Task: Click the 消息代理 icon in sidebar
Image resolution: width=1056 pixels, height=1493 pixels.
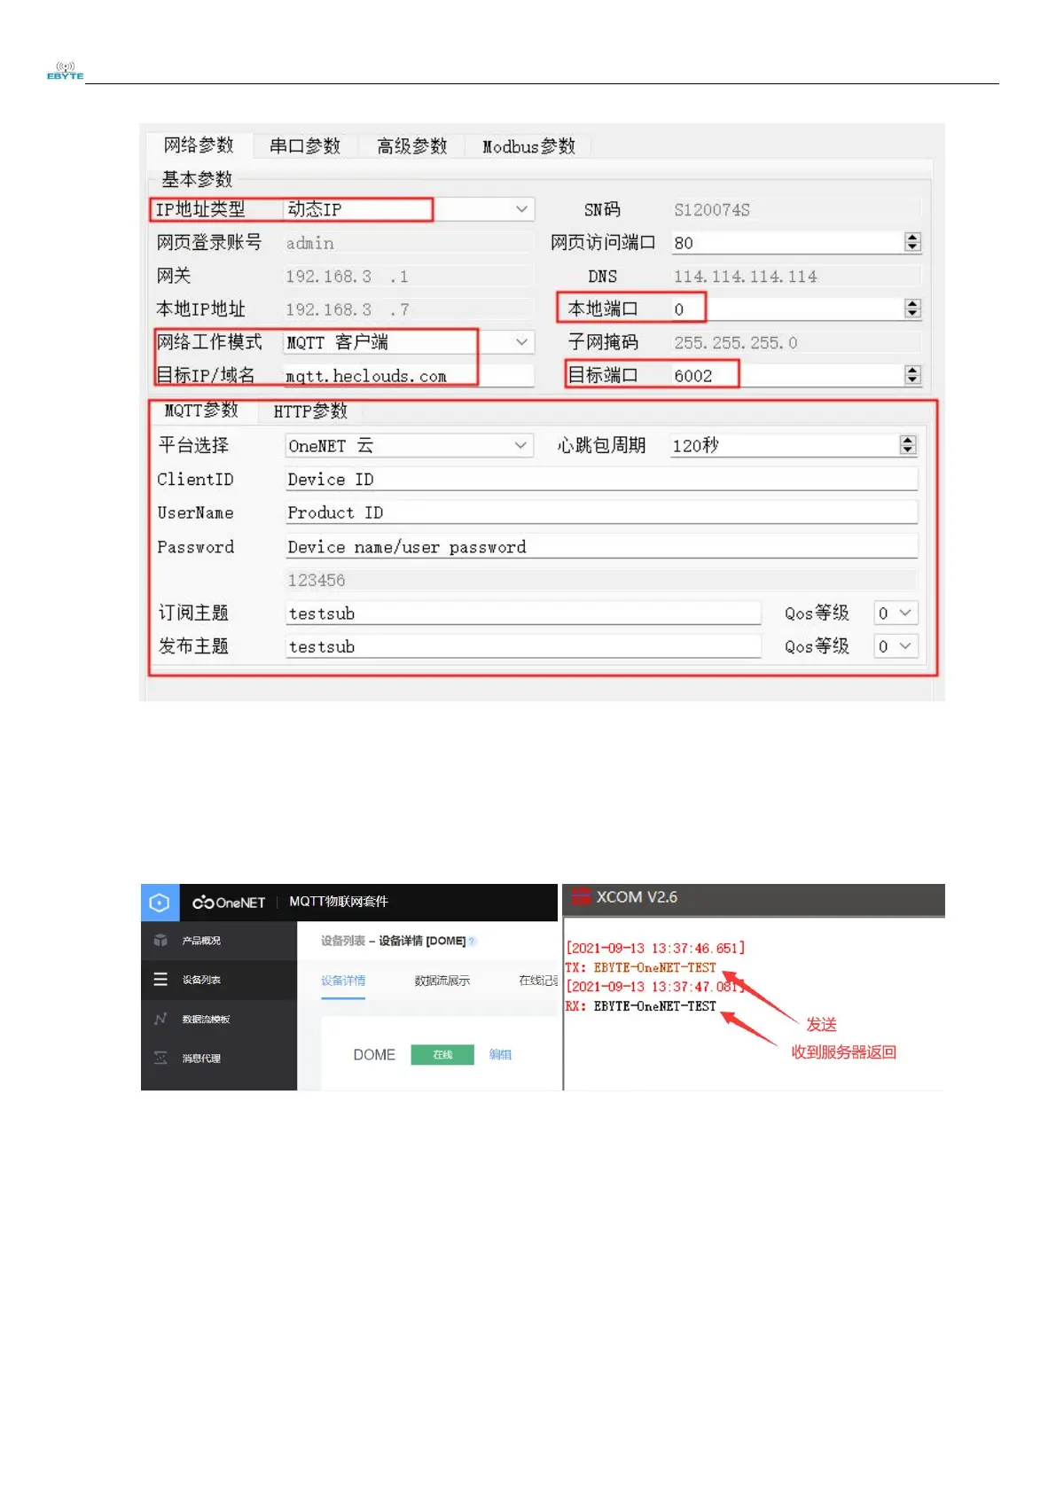Action: pyautogui.click(x=160, y=1058)
